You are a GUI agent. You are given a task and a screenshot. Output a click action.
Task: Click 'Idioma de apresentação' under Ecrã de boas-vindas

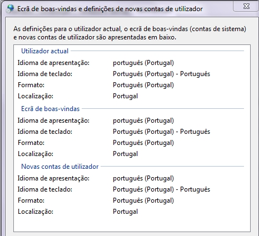pyautogui.click(x=53, y=120)
